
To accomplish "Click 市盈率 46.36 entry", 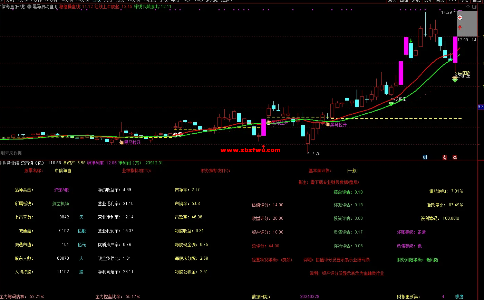I will pos(188,217).
